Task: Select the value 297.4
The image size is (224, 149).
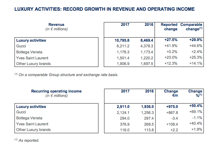Action: [x=149, y=118]
